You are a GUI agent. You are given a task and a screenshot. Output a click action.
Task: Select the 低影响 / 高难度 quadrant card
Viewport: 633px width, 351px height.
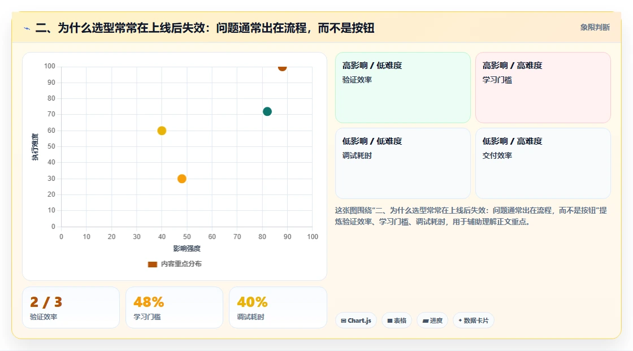543,163
